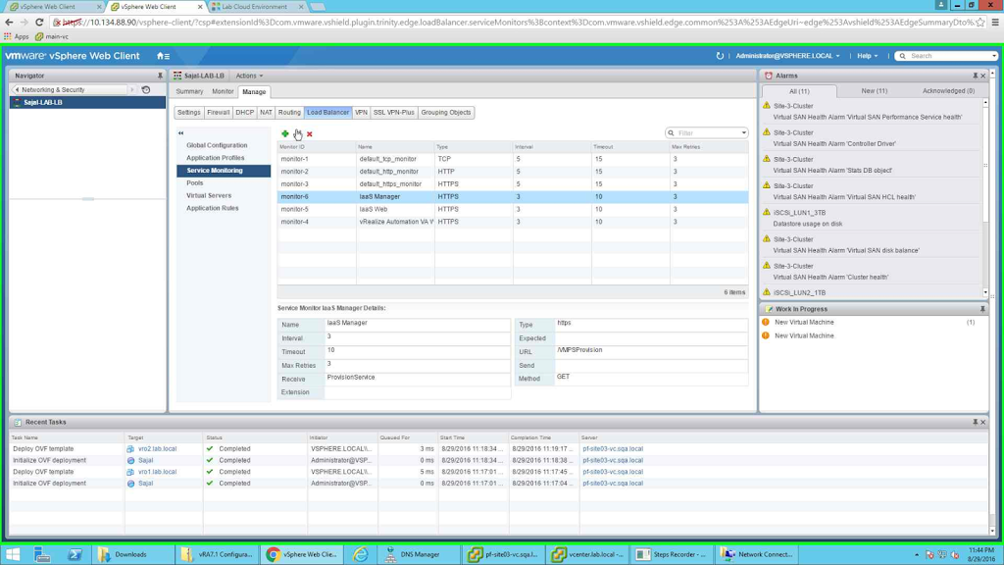
Task: Bookmark the page with the star icon
Action: tap(980, 22)
